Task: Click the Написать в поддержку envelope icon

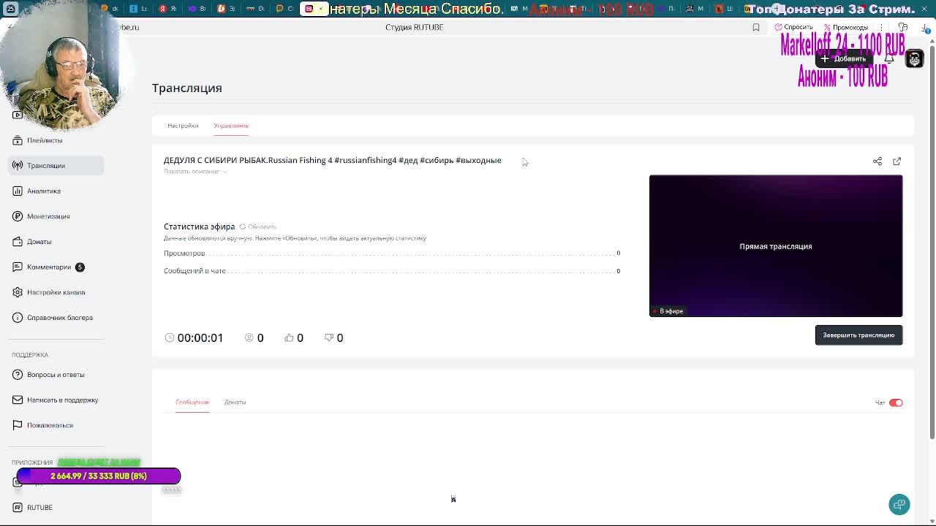Action: [18, 400]
